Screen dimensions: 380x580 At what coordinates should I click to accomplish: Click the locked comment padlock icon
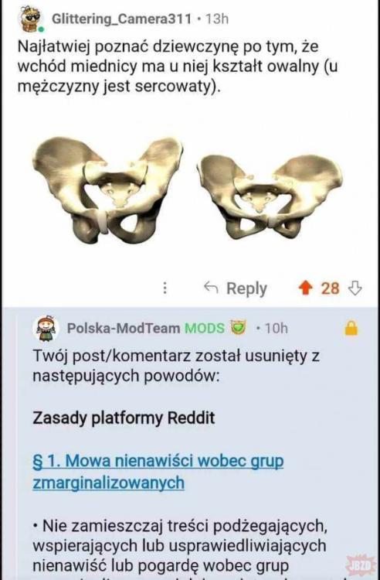[x=351, y=328]
